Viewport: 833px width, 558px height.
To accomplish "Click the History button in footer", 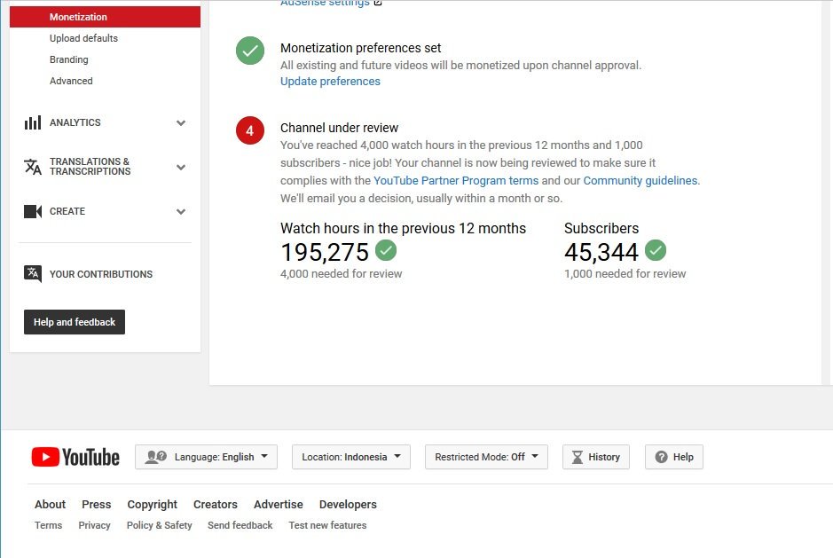I will click(x=596, y=457).
